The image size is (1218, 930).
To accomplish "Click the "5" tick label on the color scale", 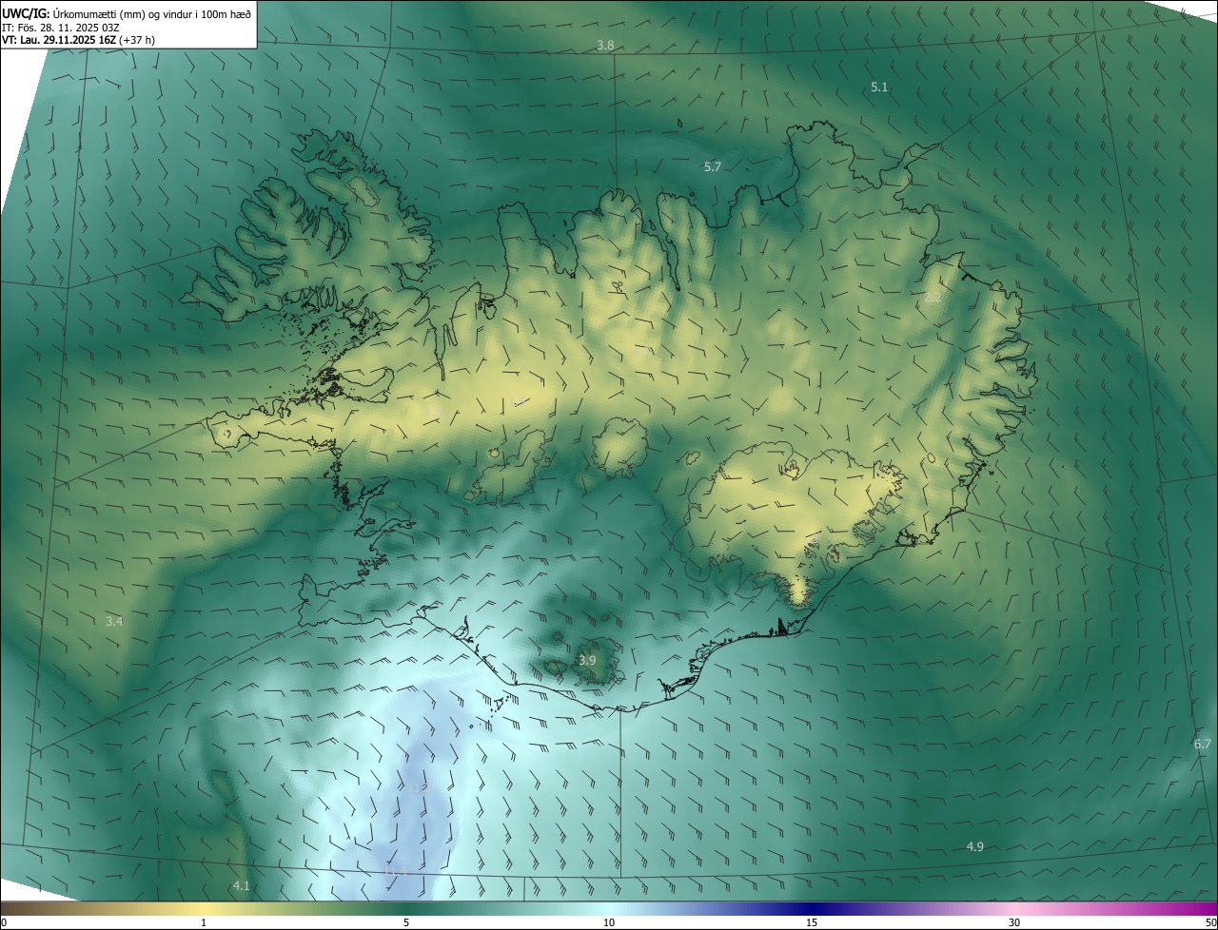I will tap(406, 922).
